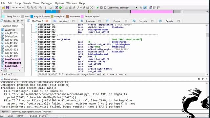Select LoadCursorA in the Functions list
The width and height of the screenshot is (210, 118).
pyautogui.click(x=12, y=59)
